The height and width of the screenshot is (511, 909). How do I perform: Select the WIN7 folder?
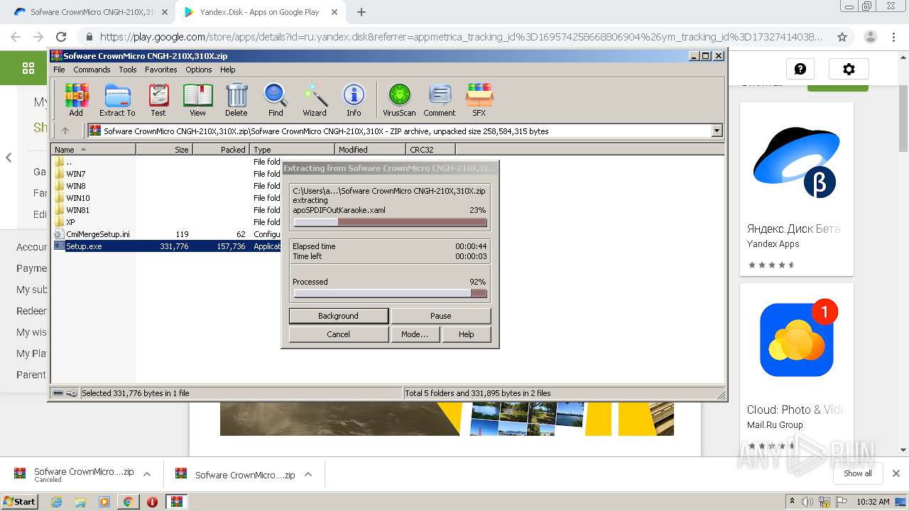click(75, 174)
